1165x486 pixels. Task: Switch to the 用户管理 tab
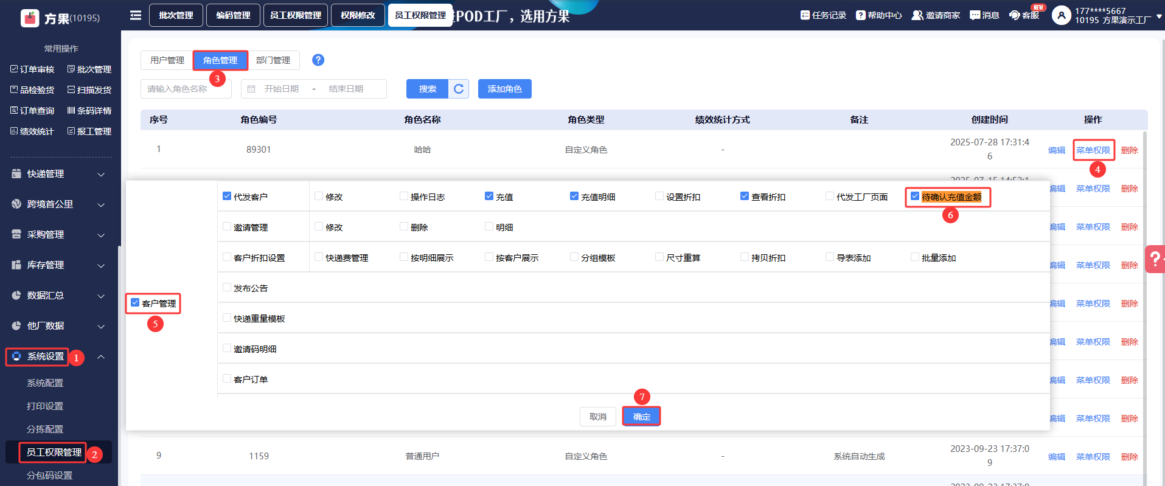click(x=167, y=60)
